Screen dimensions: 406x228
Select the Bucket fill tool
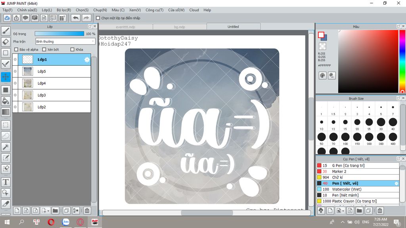[x=6, y=101]
